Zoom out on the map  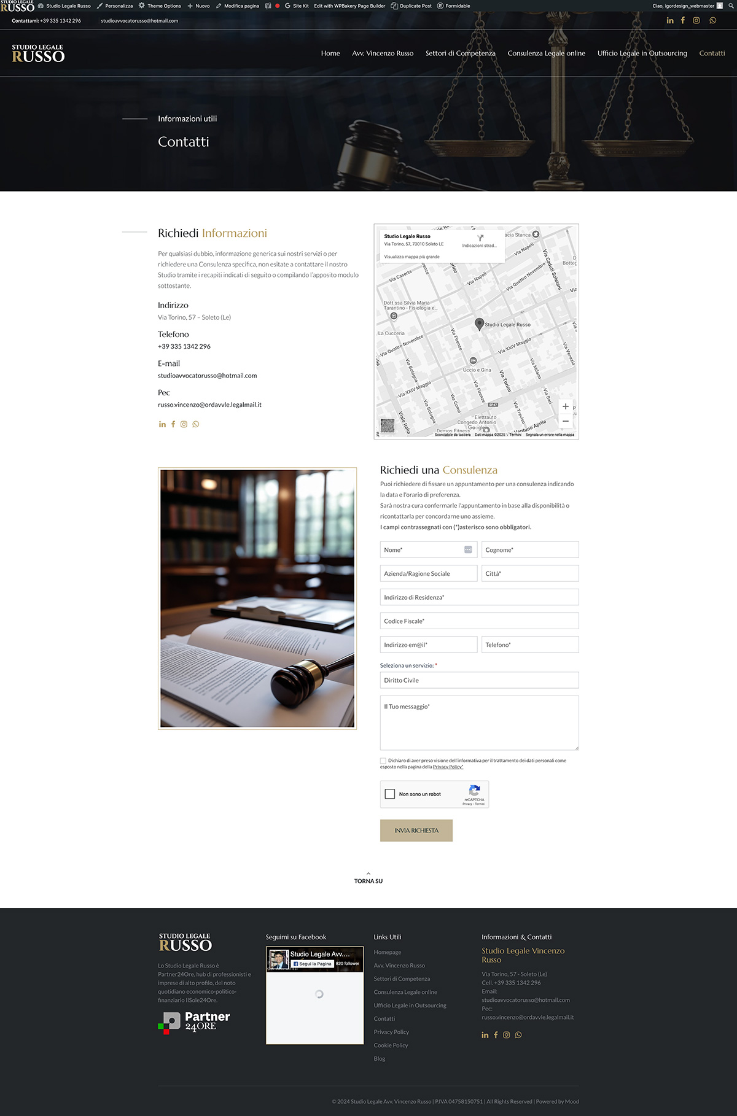[565, 422]
